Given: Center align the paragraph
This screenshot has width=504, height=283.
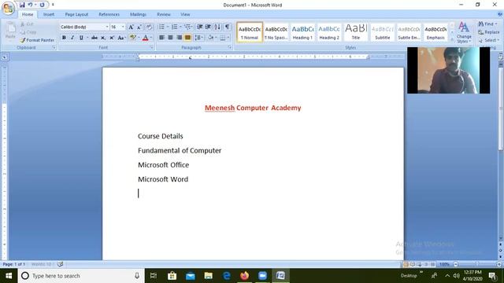Looking at the screenshot, I should (x=170, y=38).
